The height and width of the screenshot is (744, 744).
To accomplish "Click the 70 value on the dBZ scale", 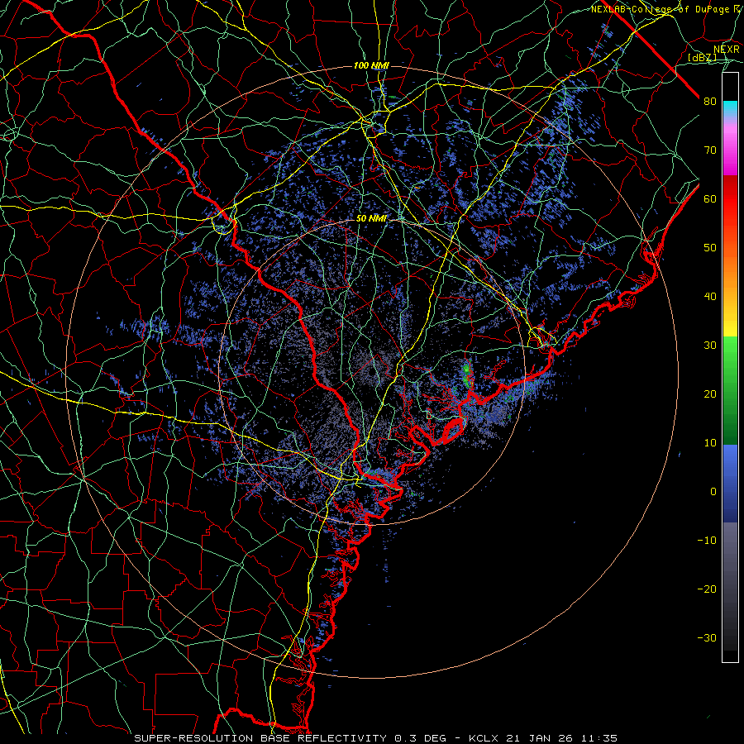I will click(x=710, y=150).
